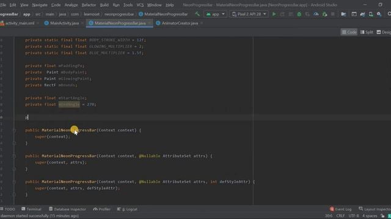Open the AVD Manager device icon
The width and height of the screenshot is (391, 219).
[371, 14]
